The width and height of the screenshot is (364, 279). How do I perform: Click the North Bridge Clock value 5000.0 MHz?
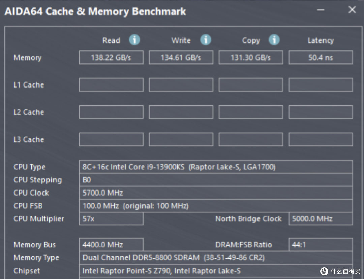click(321, 219)
